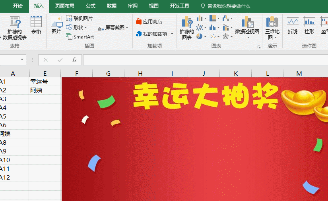Cancel entry with the formula bar X

tap(45, 60)
